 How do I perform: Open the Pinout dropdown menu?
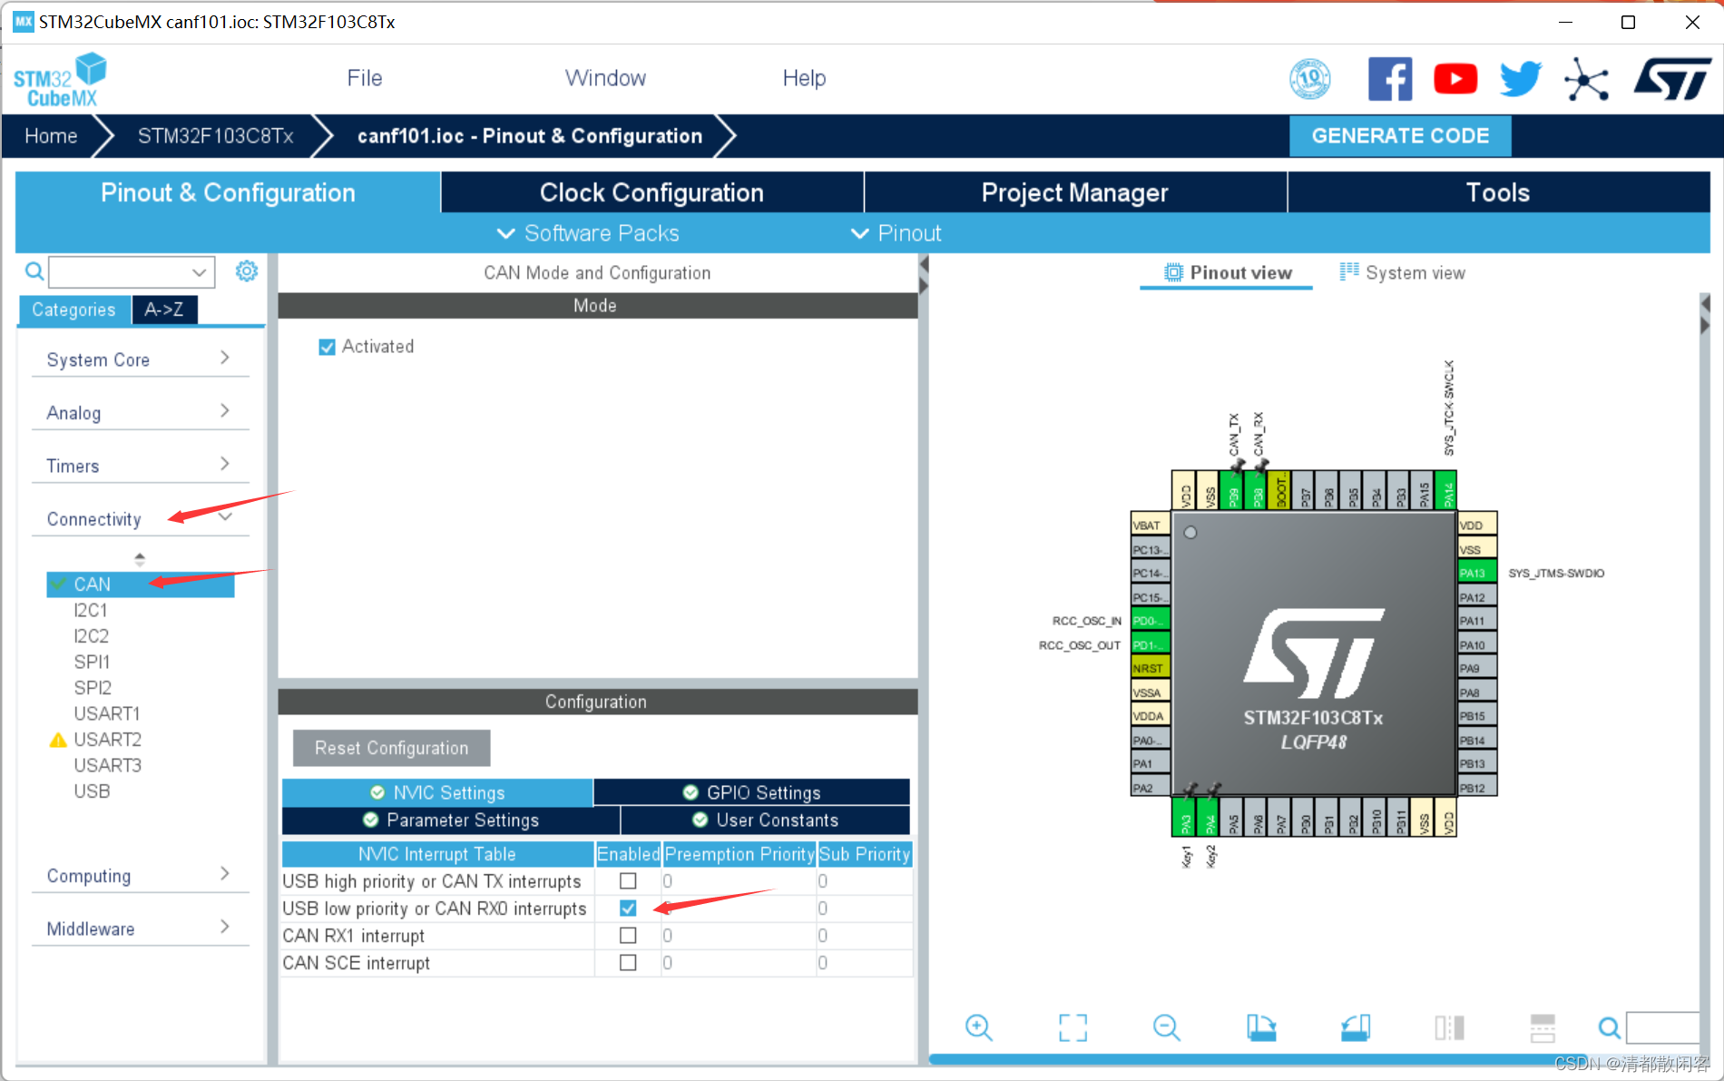tap(896, 233)
